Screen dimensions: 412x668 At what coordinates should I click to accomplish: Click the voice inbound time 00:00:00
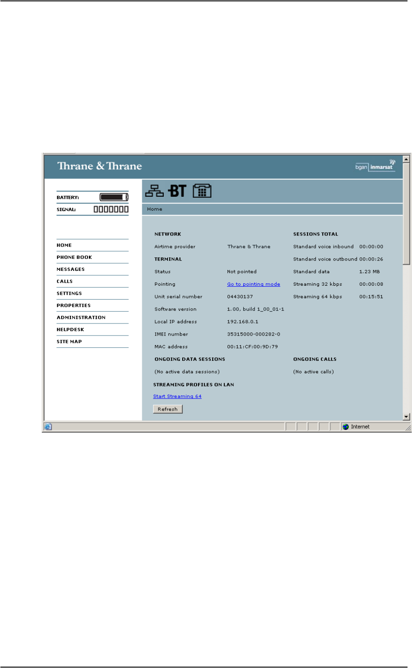[x=371, y=247]
